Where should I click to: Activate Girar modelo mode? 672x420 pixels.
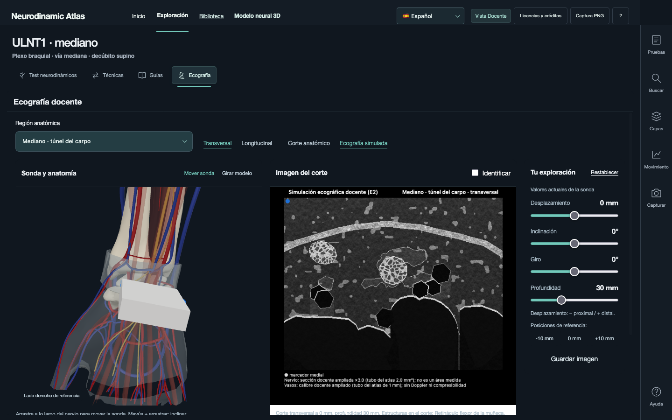click(x=237, y=173)
